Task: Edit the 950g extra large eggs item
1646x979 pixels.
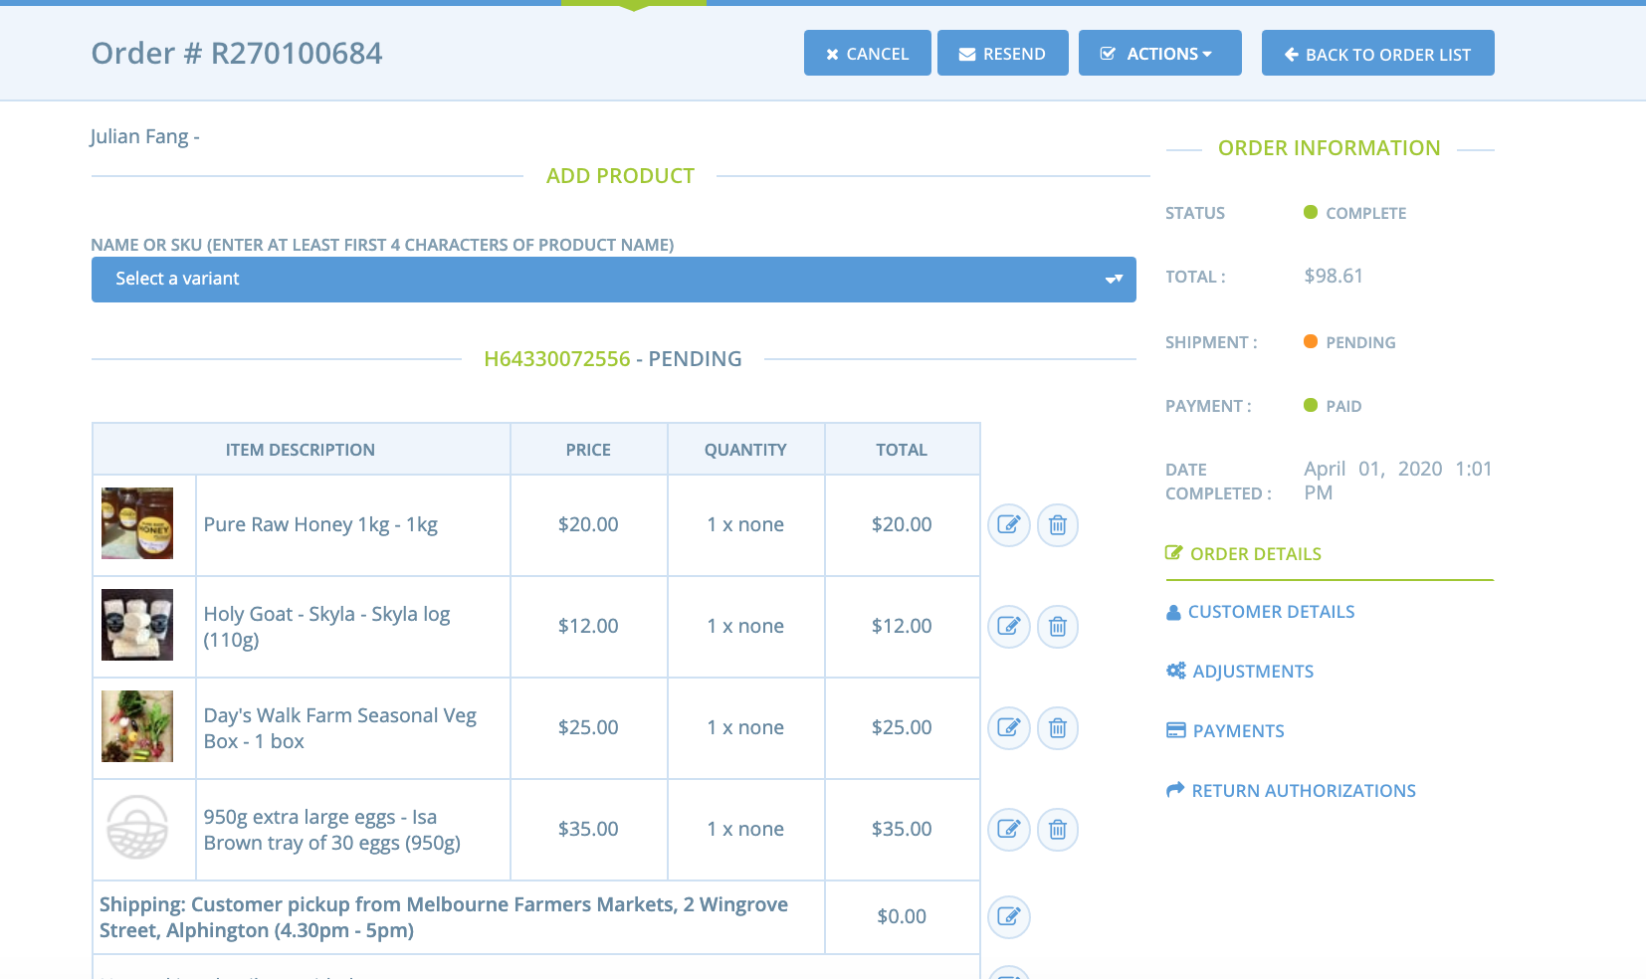Action: (x=1008, y=829)
